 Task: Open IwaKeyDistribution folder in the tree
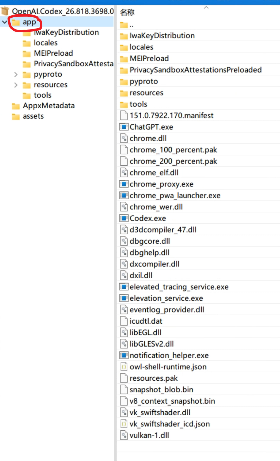pos(66,32)
